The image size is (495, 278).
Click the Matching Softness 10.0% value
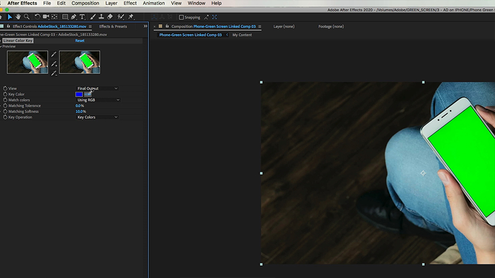pos(81,112)
